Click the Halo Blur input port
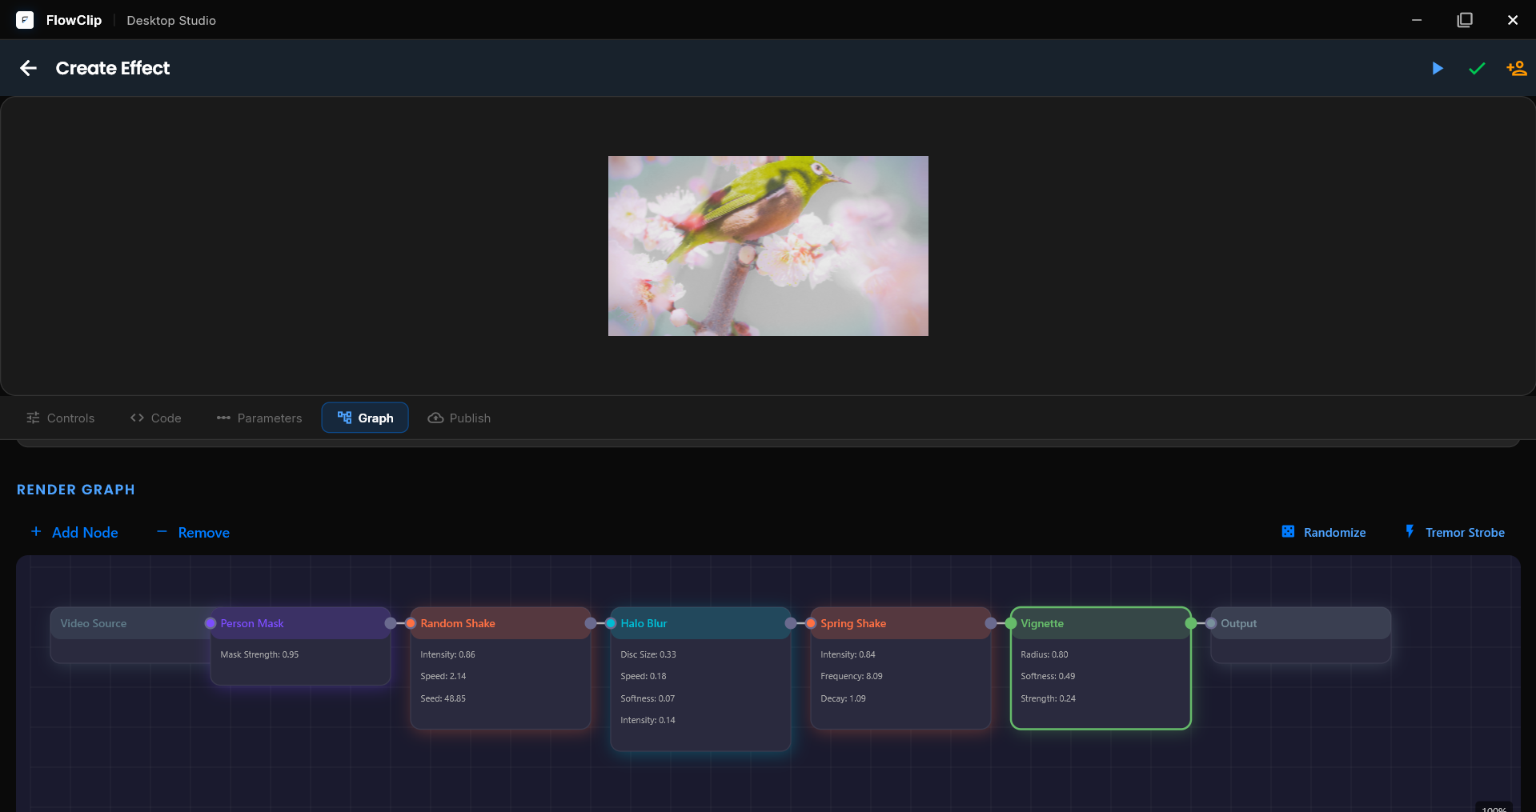The height and width of the screenshot is (812, 1536). point(611,623)
